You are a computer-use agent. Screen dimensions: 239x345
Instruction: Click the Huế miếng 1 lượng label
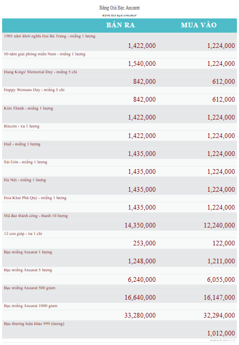[22, 144]
